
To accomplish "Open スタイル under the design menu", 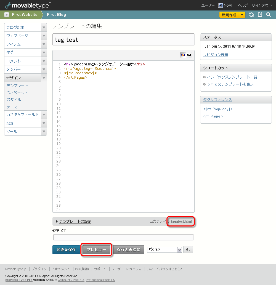I will 14,100.
